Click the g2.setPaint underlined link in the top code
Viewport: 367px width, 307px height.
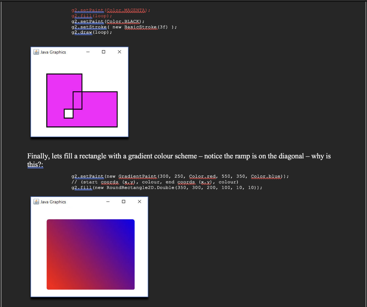click(x=87, y=10)
